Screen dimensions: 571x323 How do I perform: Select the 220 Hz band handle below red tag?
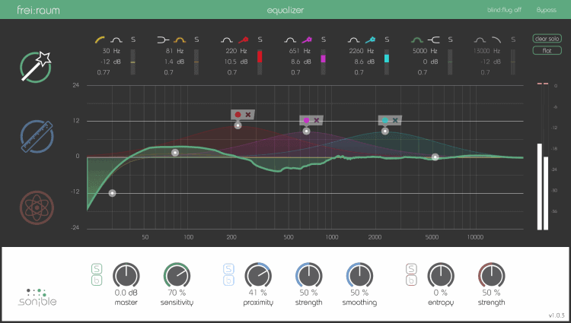(x=238, y=125)
